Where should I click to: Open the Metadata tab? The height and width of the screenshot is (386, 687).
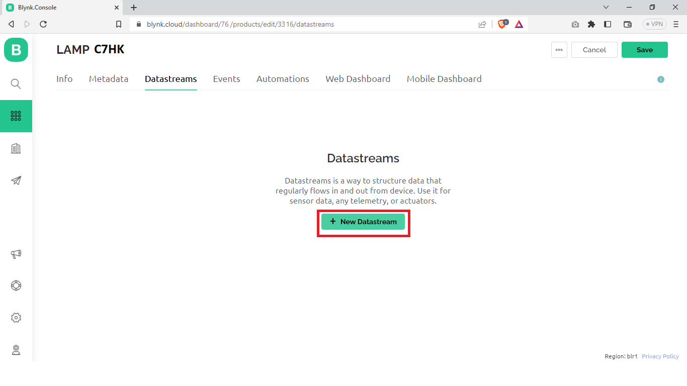[x=109, y=79]
